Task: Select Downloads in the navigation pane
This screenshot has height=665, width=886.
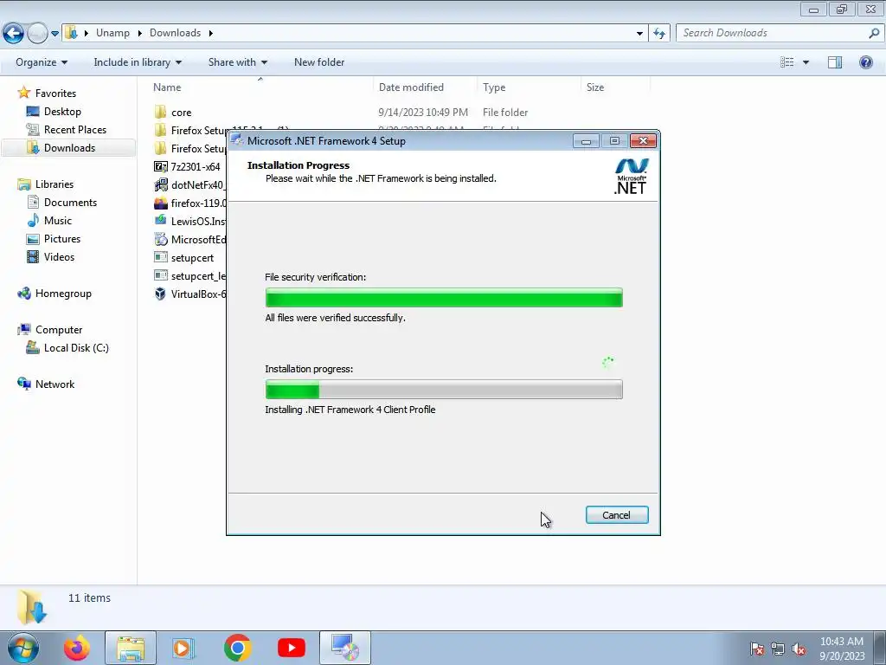Action: (x=69, y=147)
